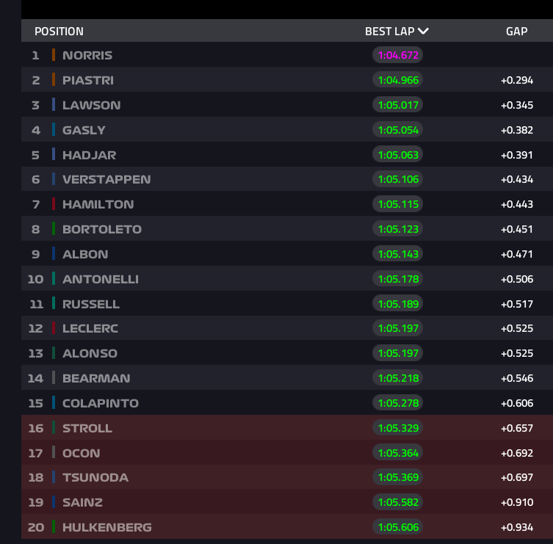Click Verstappen's driver name

(106, 180)
